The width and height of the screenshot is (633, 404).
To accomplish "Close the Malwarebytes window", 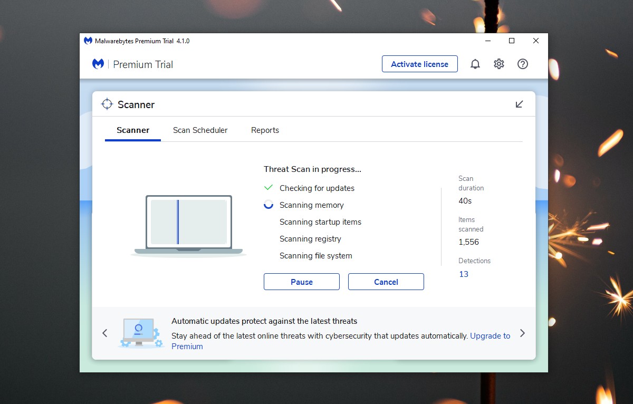I will click(535, 41).
